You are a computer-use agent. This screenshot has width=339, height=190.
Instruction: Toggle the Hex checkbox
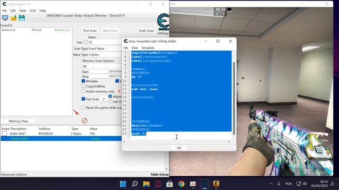point(86,42)
